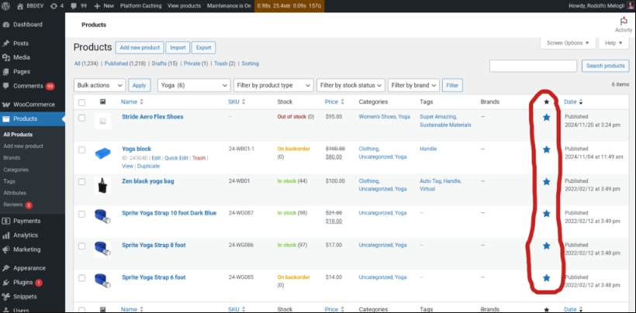Viewport: 636px width, 313px height.
Task: Open the Sorting view link
Action: pyautogui.click(x=251, y=64)
